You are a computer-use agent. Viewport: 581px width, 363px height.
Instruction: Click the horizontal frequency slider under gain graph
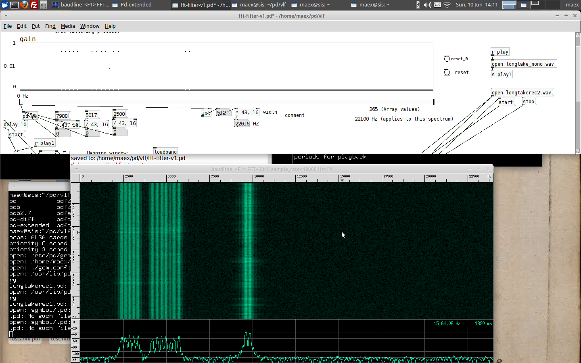pyautogui.click(x=227, y=102)
